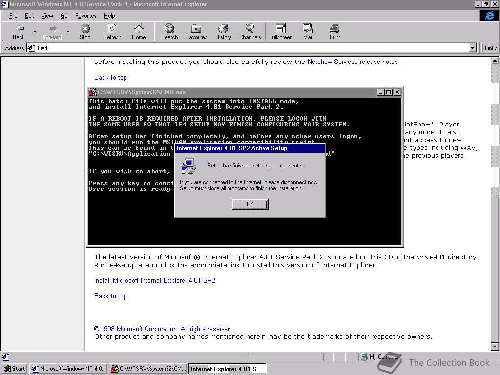Image resolution: width=500 pixels, height=375 pixels.
Task: Open the Favorites menu
Action: [86, 16]
